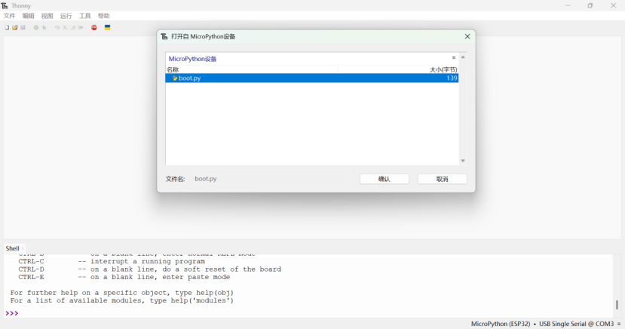Image resolution: width=625 pixels, height=329 pixels.
Task: Click the CTRL-E paste mode line
Action: [x=124, y=277]
